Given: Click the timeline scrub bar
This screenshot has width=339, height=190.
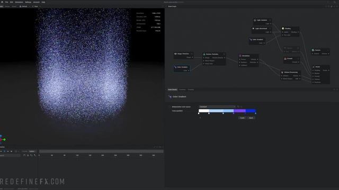Looking at the screenshot, I should pos(101,151).
